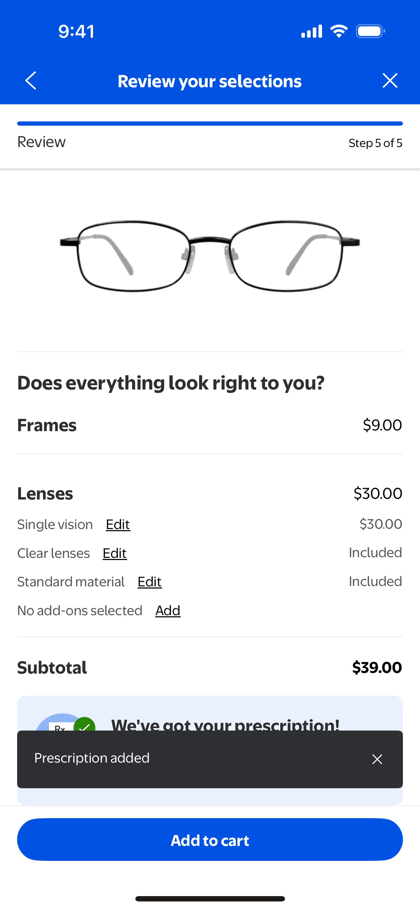420x910 pixels.
Task: Tap the eyeglasses product image
Action: (x=210, y=256)
